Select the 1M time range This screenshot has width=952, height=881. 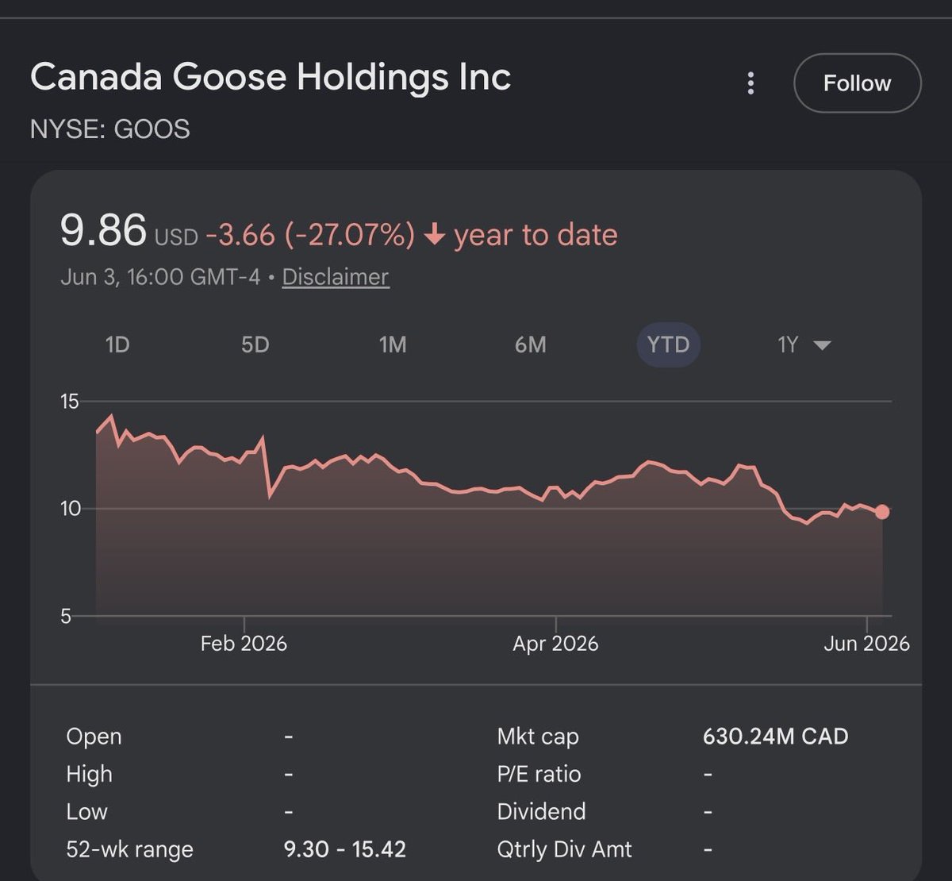point(393,344)
